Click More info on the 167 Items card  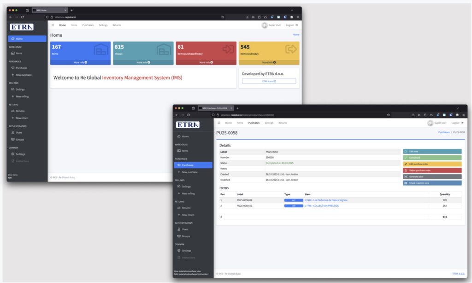80,62
